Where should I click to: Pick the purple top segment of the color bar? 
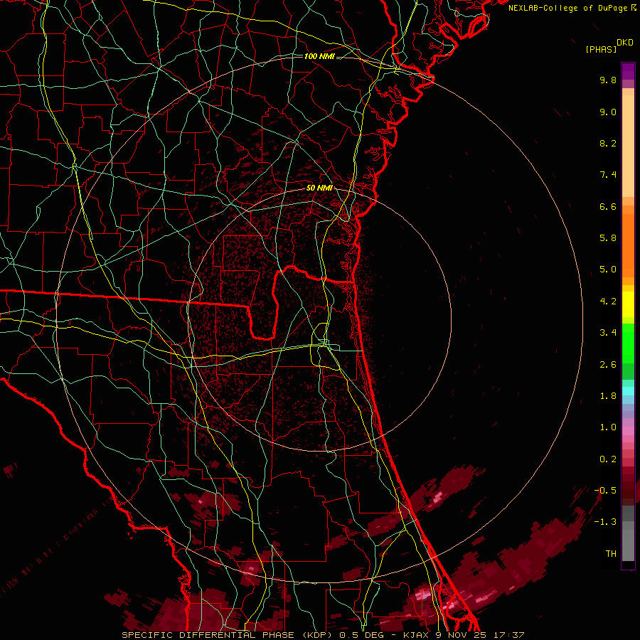point(628,71)
